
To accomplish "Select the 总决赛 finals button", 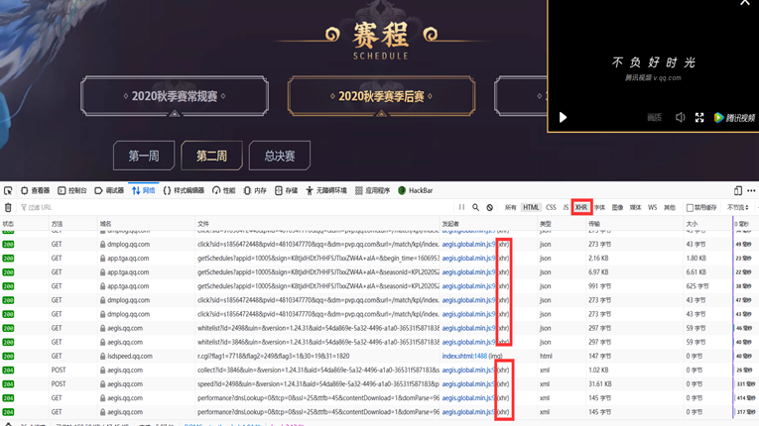I will 280,156.
